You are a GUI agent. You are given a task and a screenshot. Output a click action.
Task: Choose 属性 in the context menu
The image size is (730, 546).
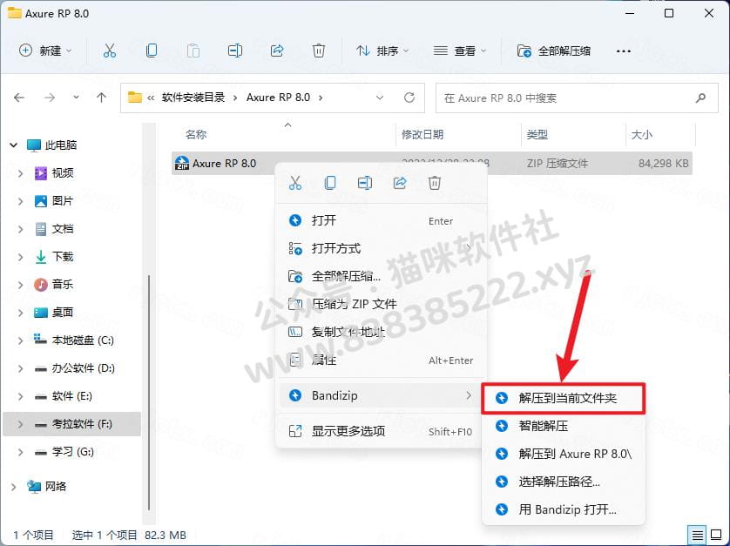pos(381,361)
